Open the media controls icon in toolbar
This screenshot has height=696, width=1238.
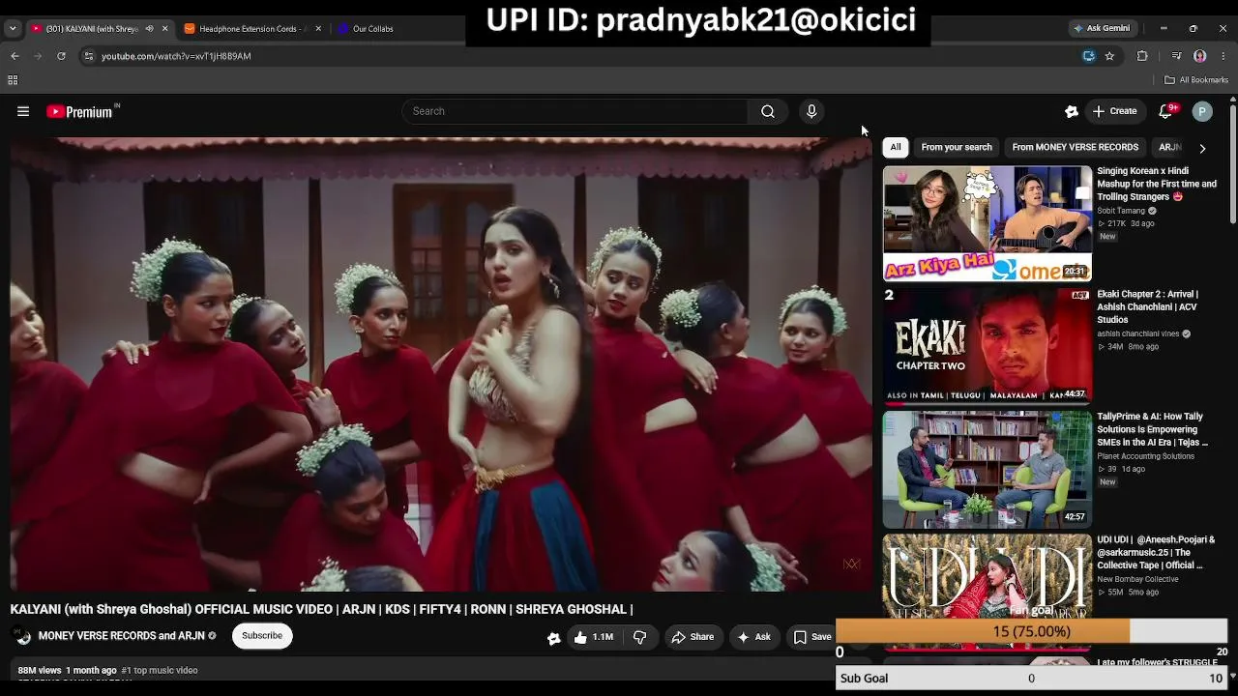coord(1177,56)
